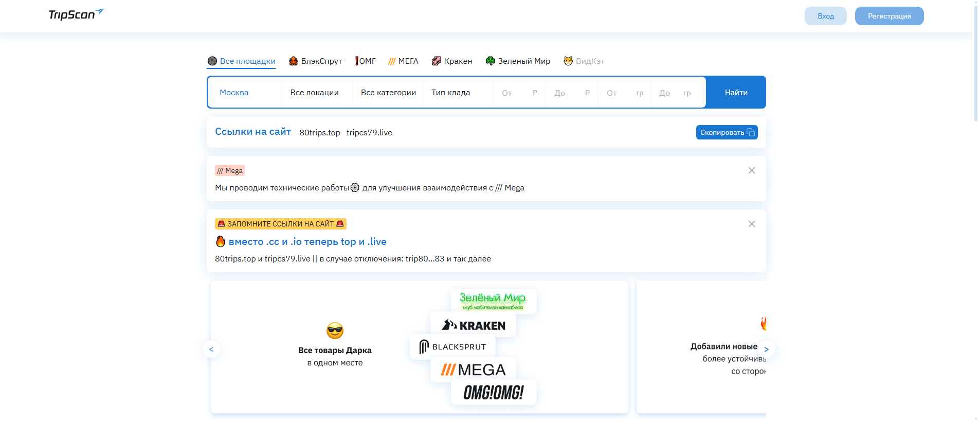Click the 80trips.top text in Ссылки на сайт
978x421 pixels.
tap(320, 133)
